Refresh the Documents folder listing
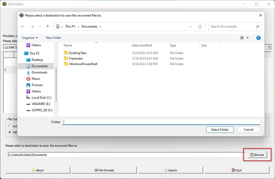The image size is (275, 179). point(200,27)
